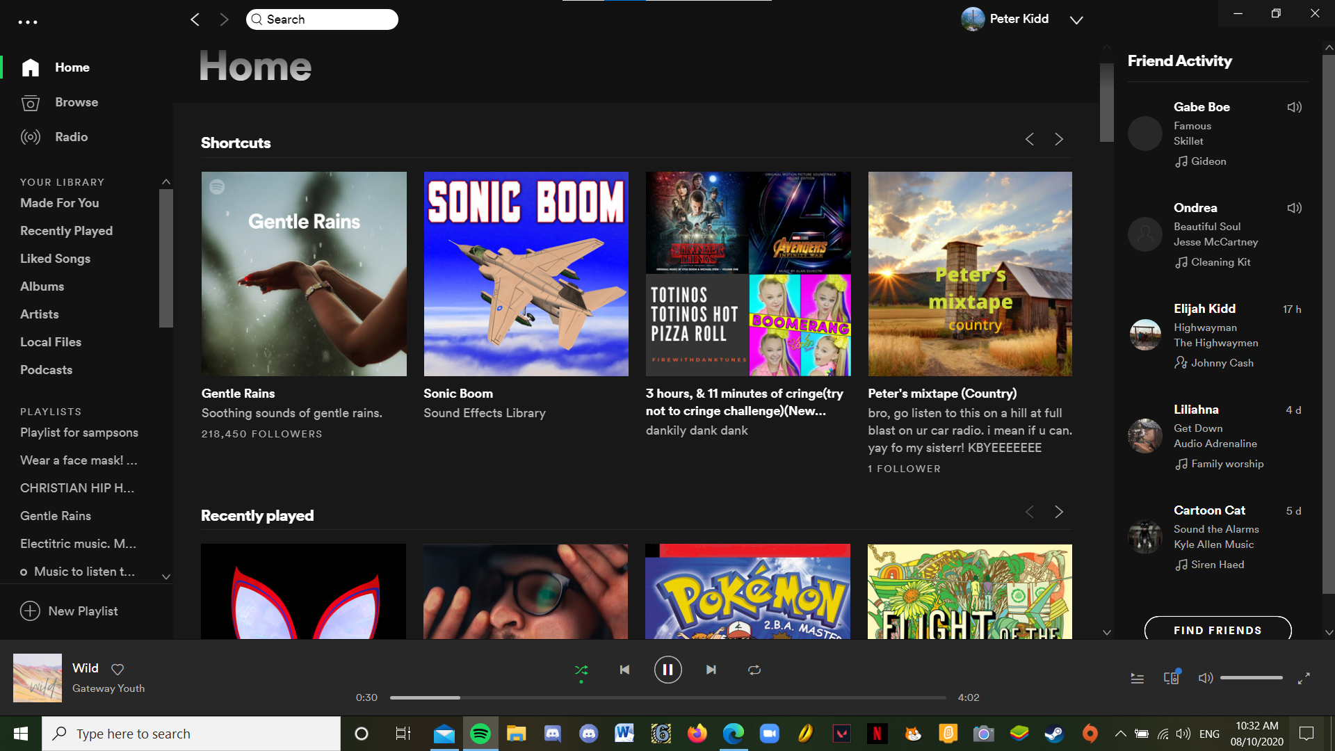Screen dimensions: 1335x751
Task: Open Steam from the taskbar
Action: click(x=1054, y=734)
